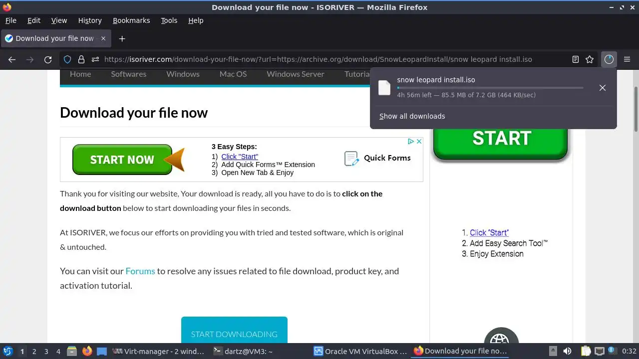Click the green START NOW ad button
639x359 pixels.
(122, 160)
